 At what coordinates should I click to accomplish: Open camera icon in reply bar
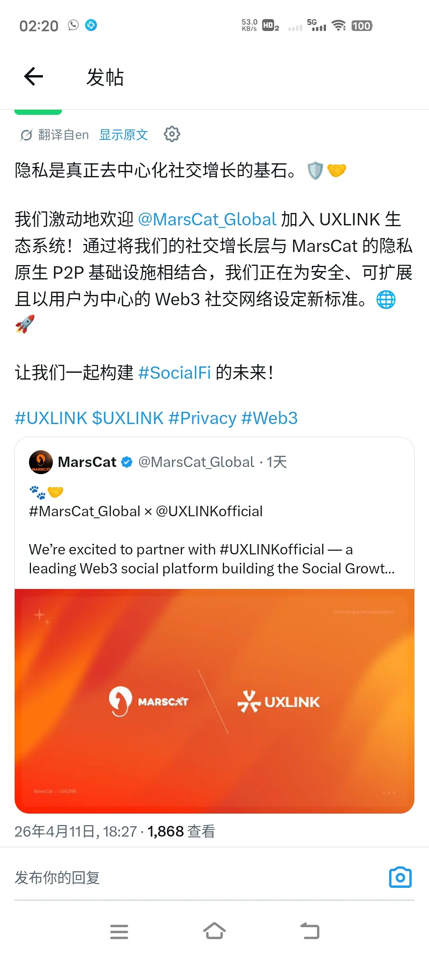tap(400, 877)
